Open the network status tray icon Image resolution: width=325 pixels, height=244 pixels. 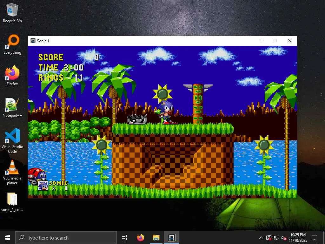pos(276,238)
